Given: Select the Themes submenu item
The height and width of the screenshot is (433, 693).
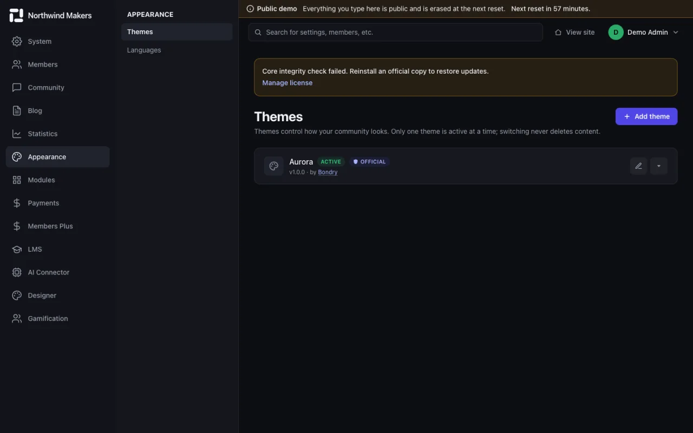Looking at the screenshot, I should pyautogui.click(x=177, y=32).
